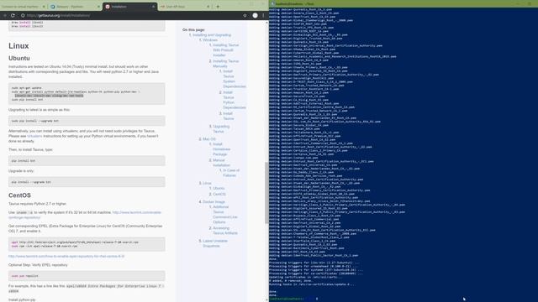Image resolution: width=538 pixels, height=302 pixels.
Task: Click the pip install bzt code block
Action: point(87,160)
